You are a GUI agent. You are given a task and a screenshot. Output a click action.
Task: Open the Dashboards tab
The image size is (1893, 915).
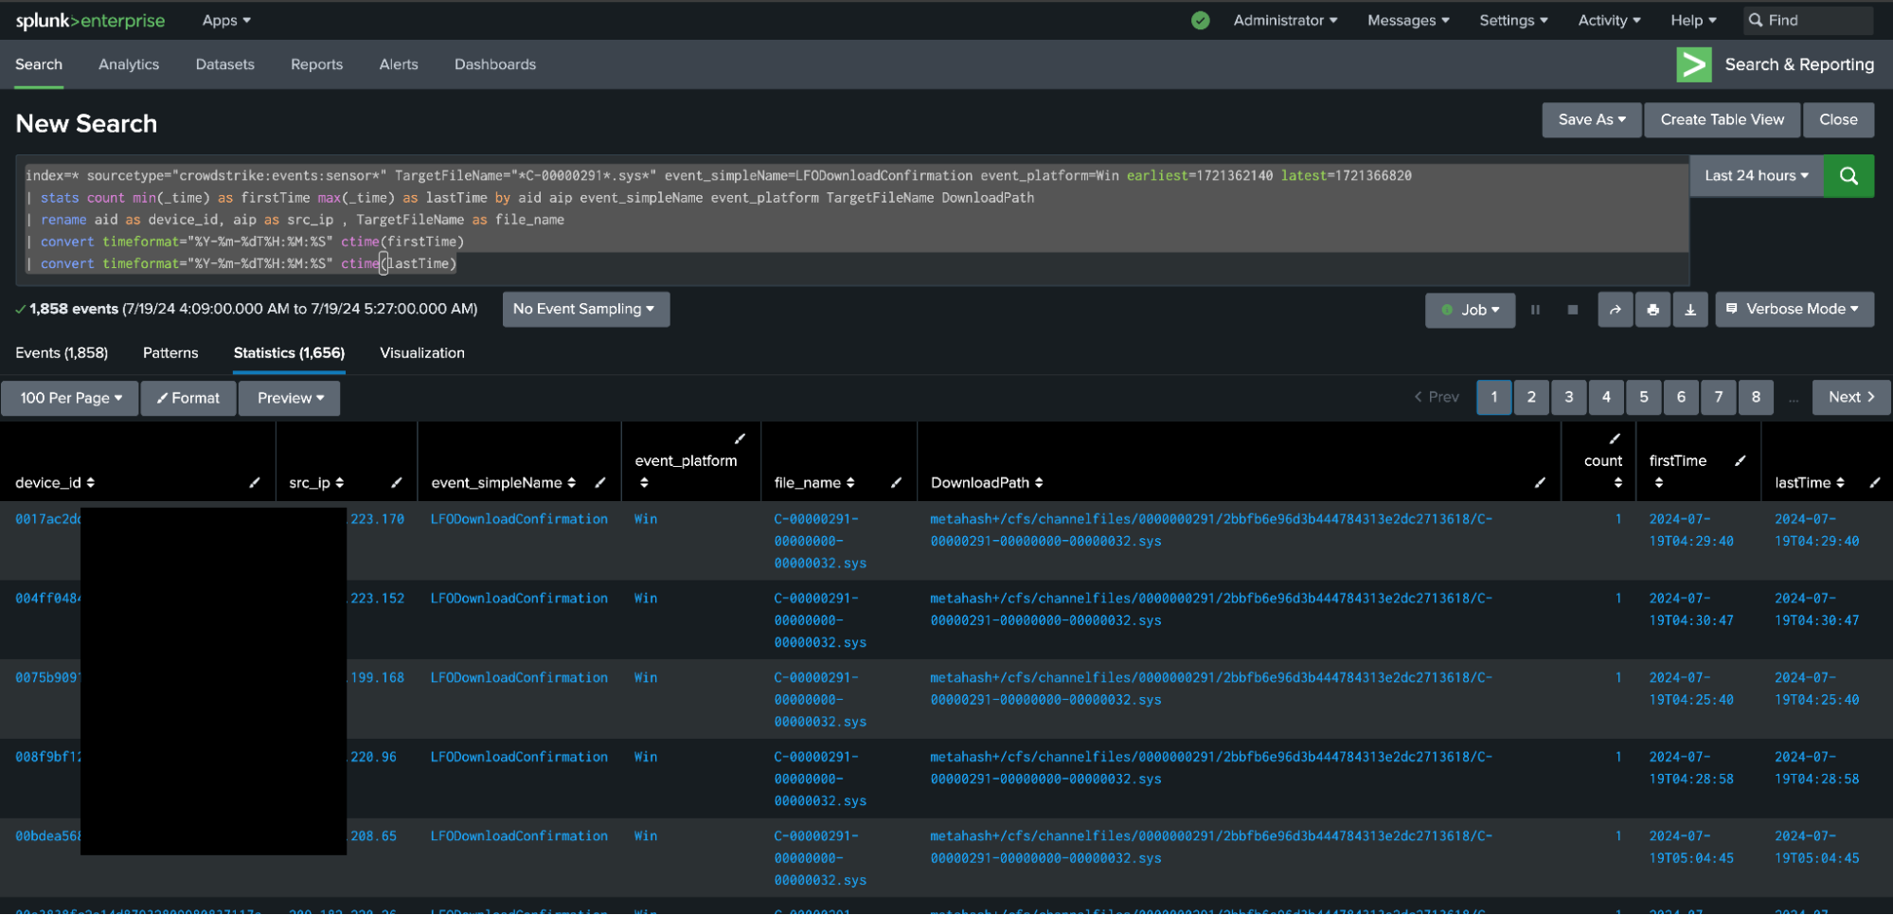(495, 64)
